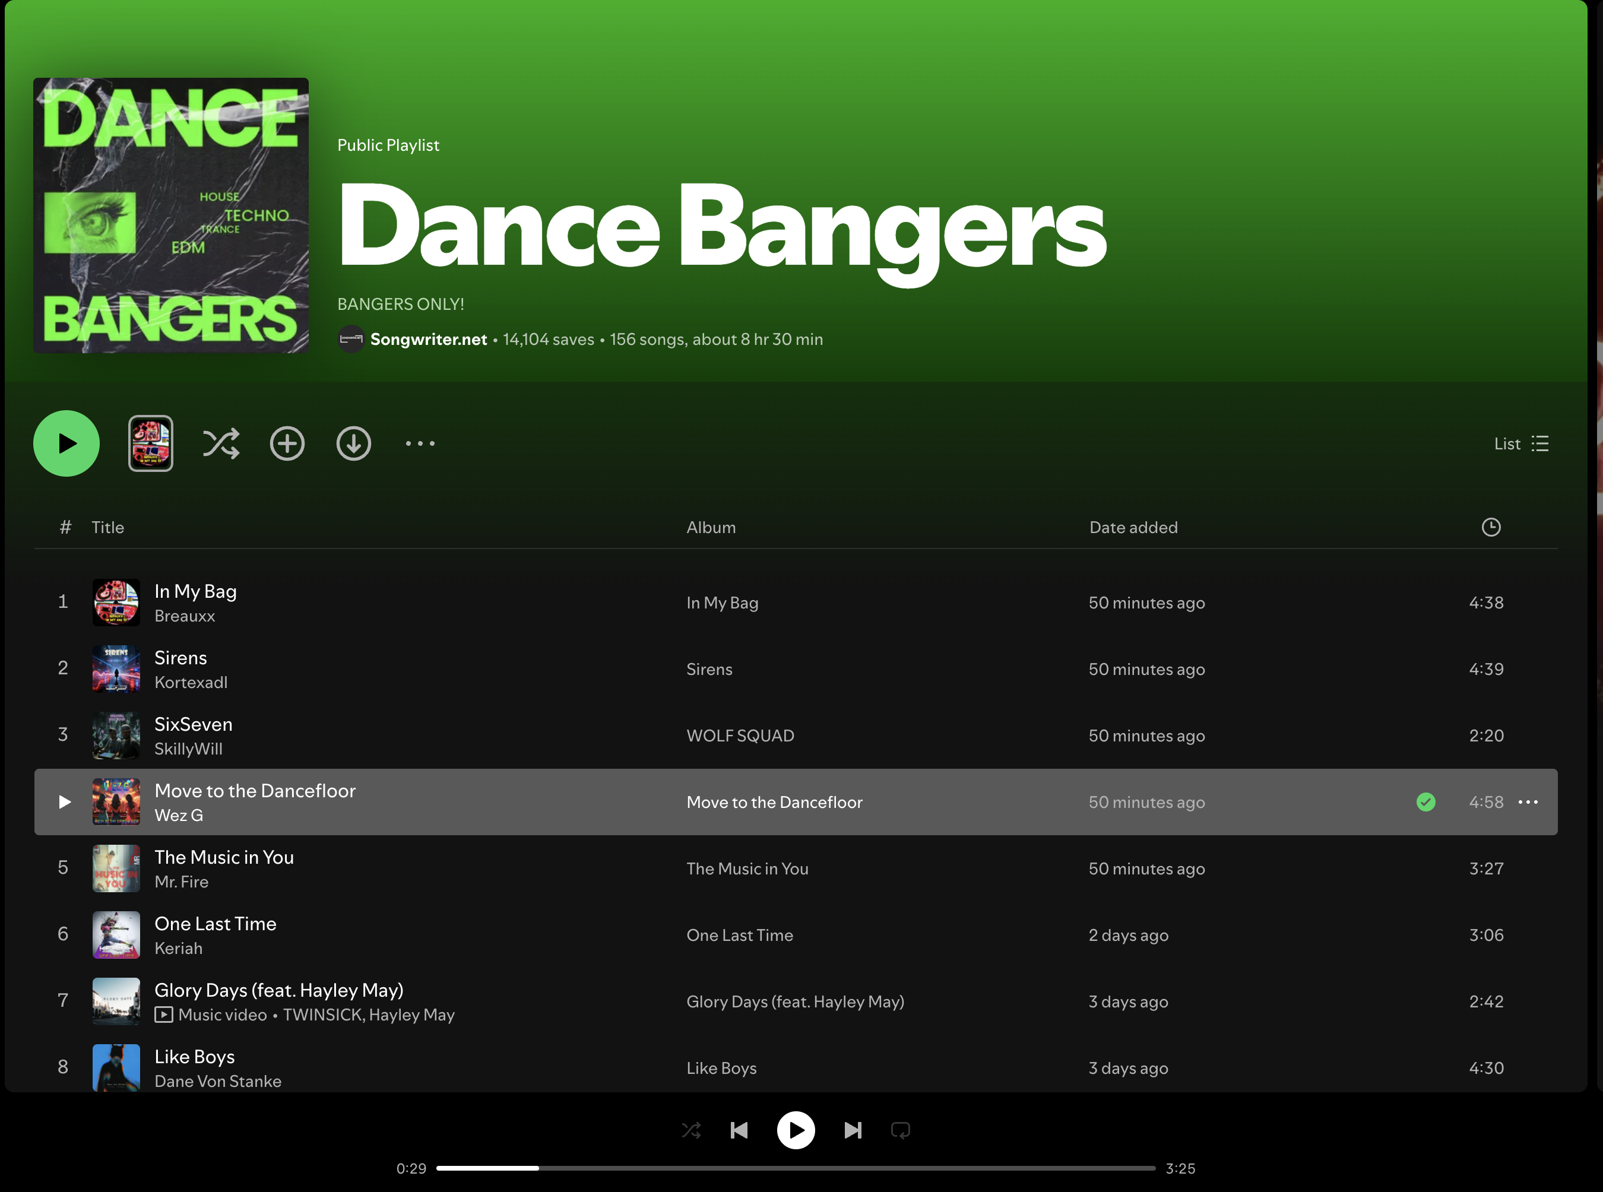Enable shuffle in the bottom player bar
This screenshot has height=1192, width=1603.
690,1129
